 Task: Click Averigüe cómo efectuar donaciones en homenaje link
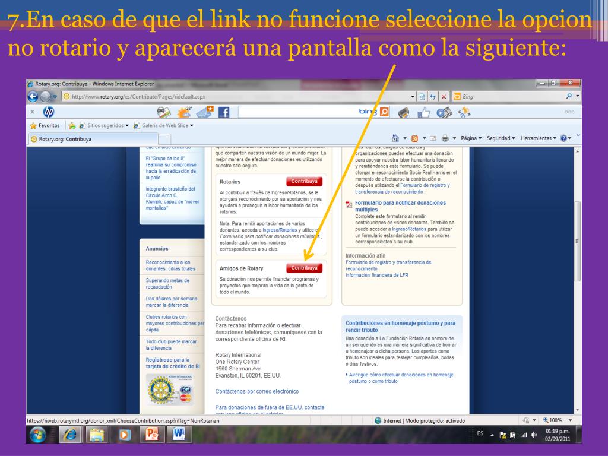tap(401, 378)
